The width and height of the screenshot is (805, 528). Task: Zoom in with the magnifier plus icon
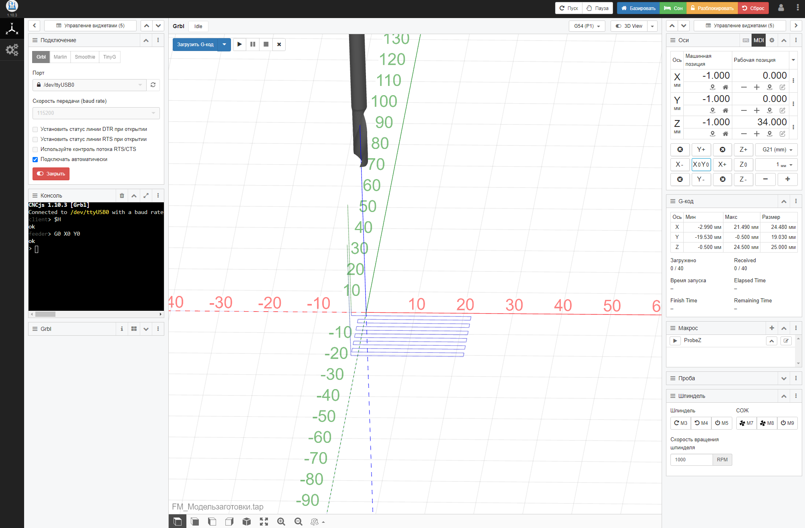(281, 522)
